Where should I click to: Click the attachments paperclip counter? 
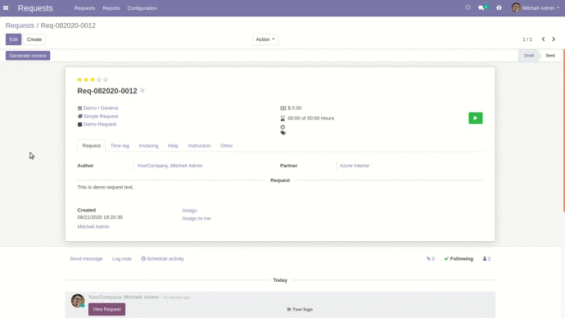tap(431, 258)
